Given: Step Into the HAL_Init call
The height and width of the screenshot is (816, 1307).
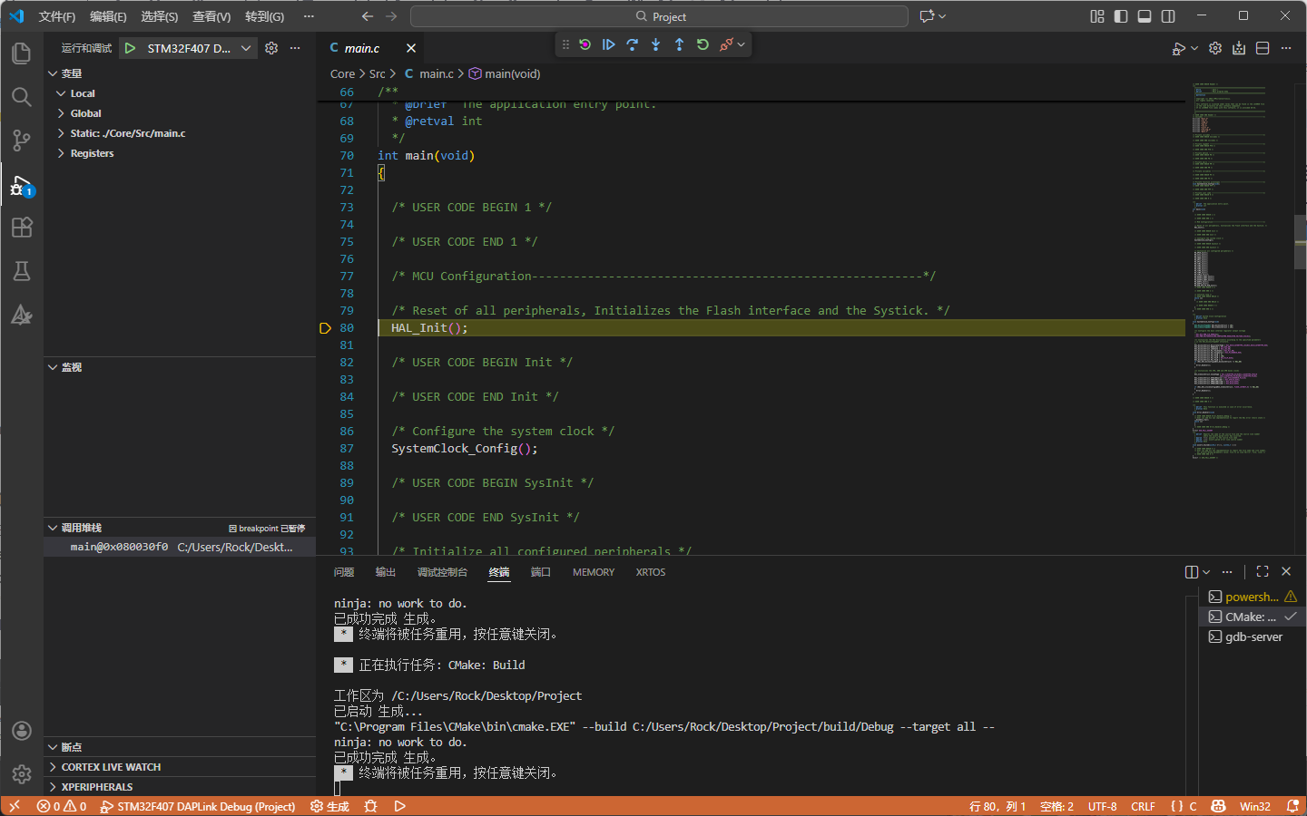Looking at the screenshot, I should 655,44.
